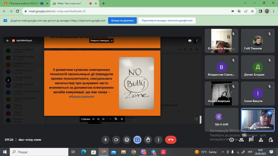This screenshot has width=278, height=156.
Task: Click the PDF viewer back arrow
Action: click(x=8, y=40)
